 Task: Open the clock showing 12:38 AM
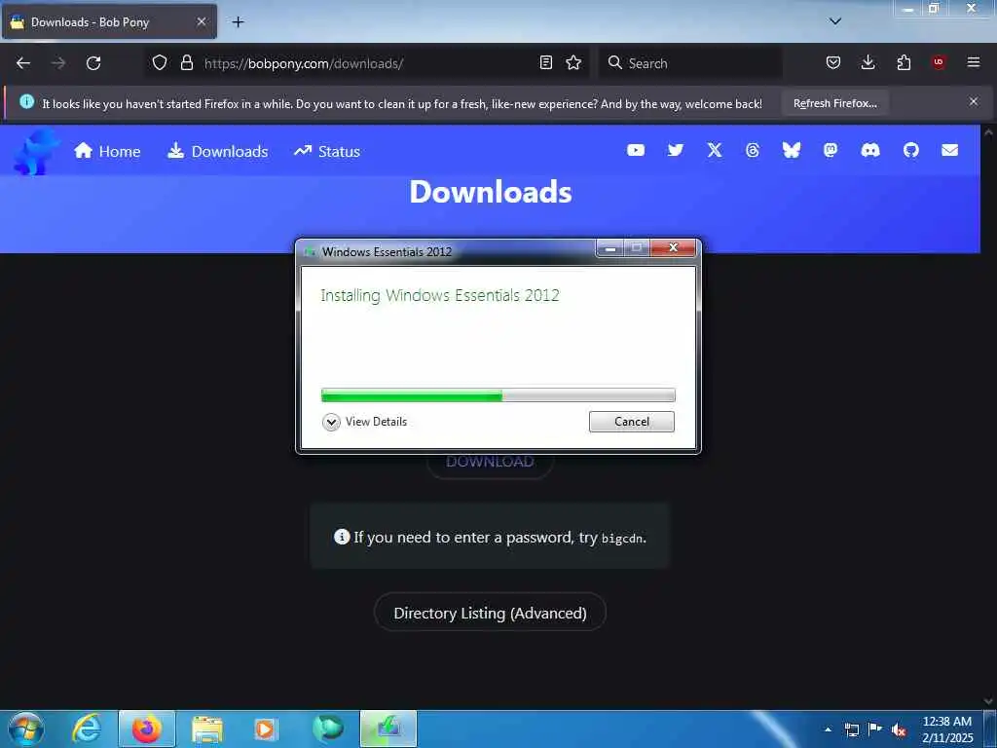coord(947,729)
